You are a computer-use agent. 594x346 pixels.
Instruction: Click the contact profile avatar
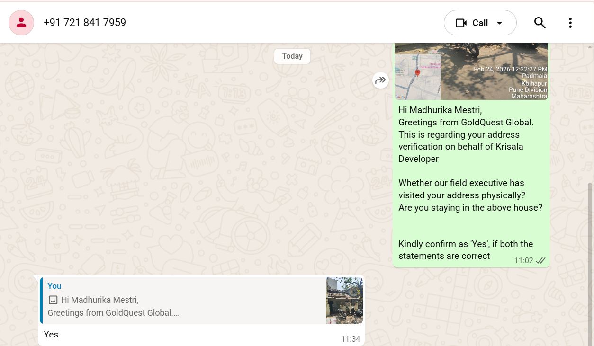tap(21, 23)
